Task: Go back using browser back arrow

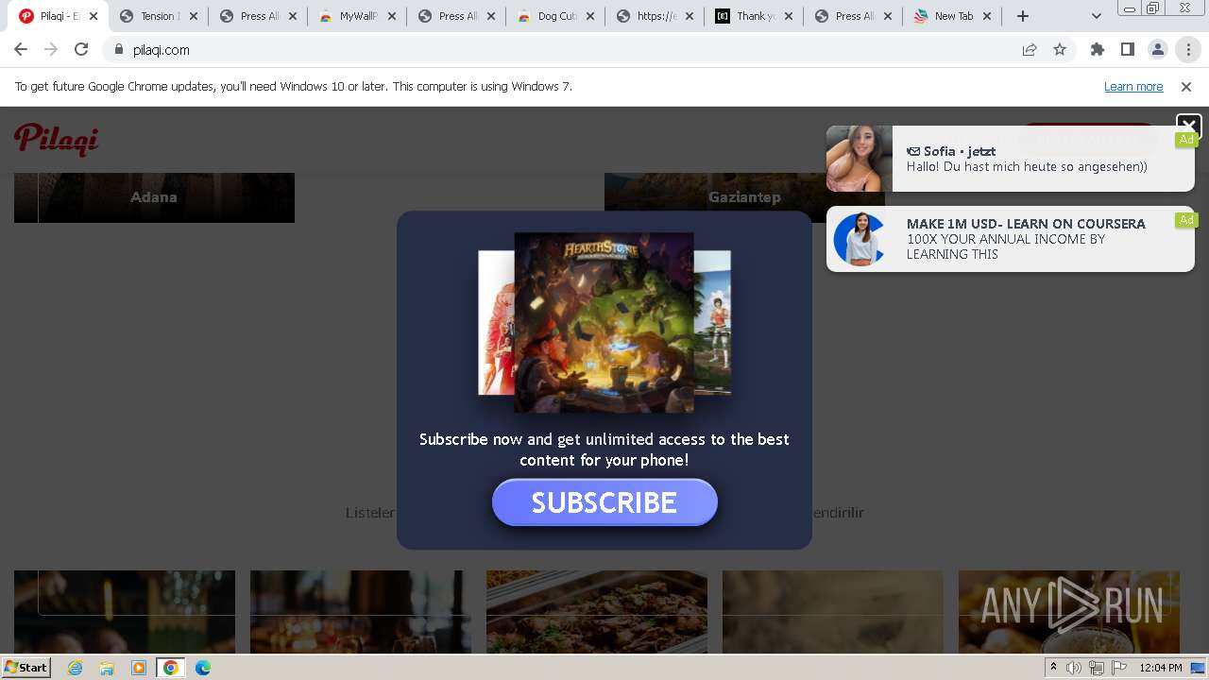Action: coord(21,49)
